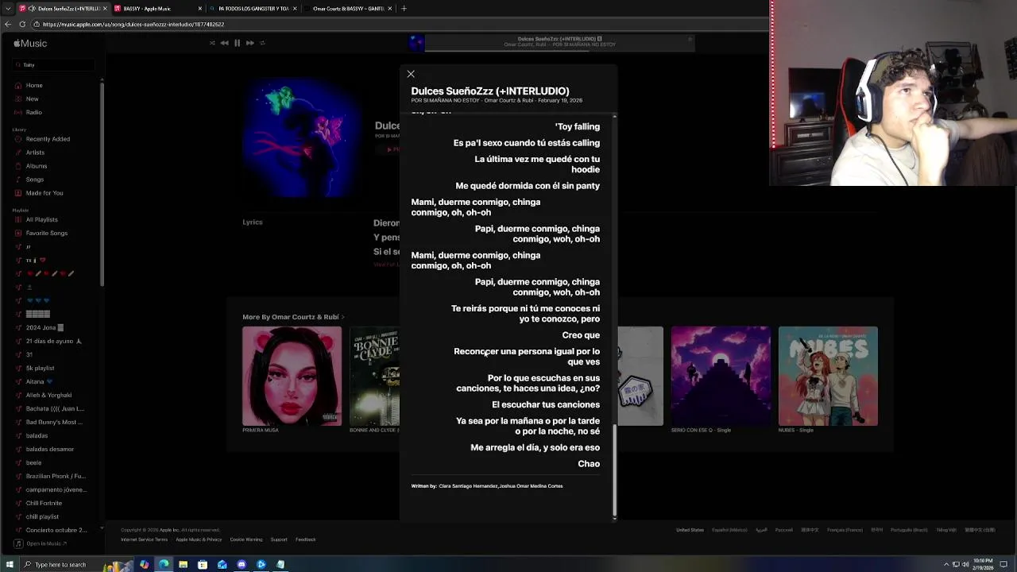Open the baladas desamor playlist
Screen dimensions: 1017x572
50,449
